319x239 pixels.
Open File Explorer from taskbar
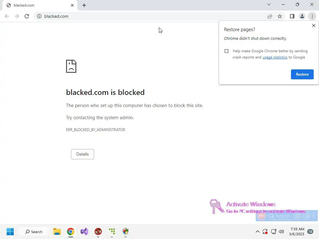click(x=57, y=232)
